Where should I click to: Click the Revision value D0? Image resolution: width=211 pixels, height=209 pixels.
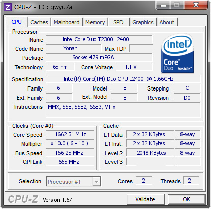coord(187,98)
